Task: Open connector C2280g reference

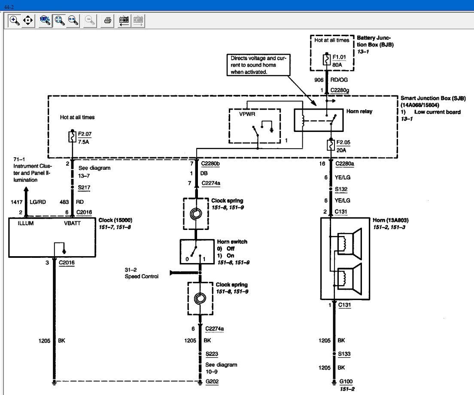Action: coord(341,90)
